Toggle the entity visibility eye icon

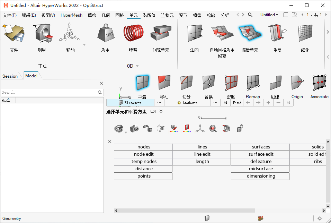point(119,128)
